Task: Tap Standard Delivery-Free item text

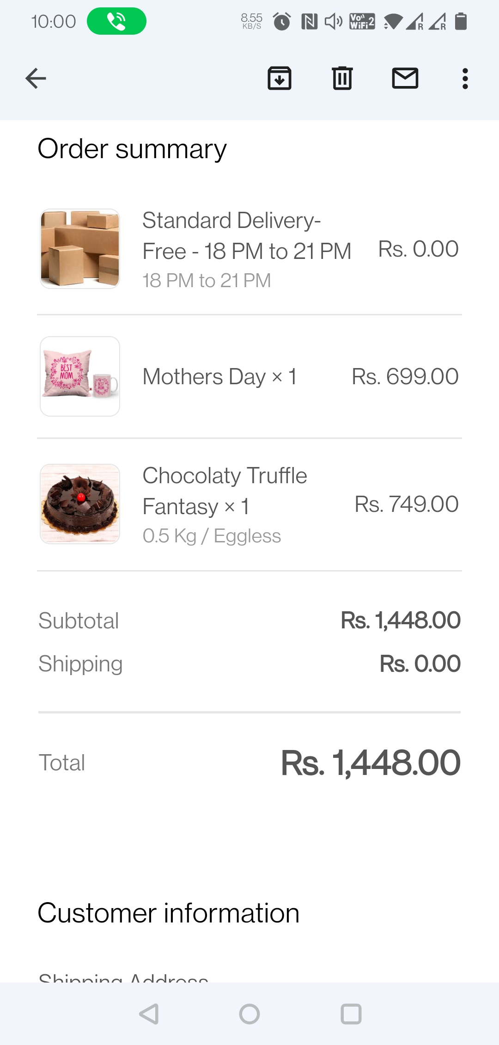Action: pos(246,236)
